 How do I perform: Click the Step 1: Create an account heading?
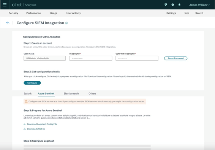coord(38,43)
